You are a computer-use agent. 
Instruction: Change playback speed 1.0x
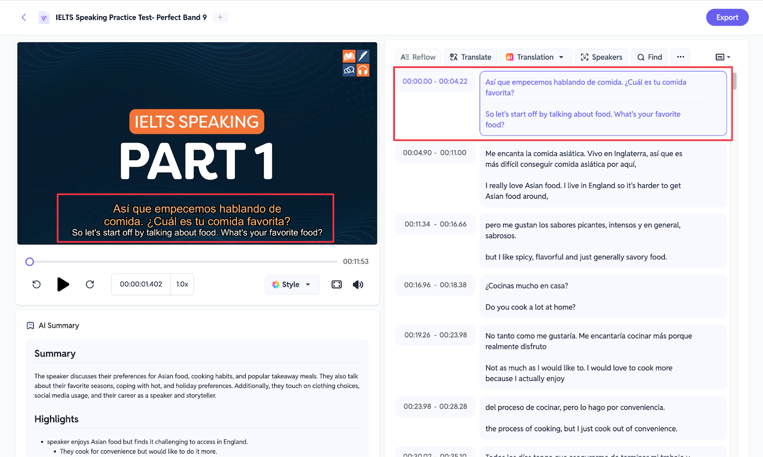coord(182,284)
